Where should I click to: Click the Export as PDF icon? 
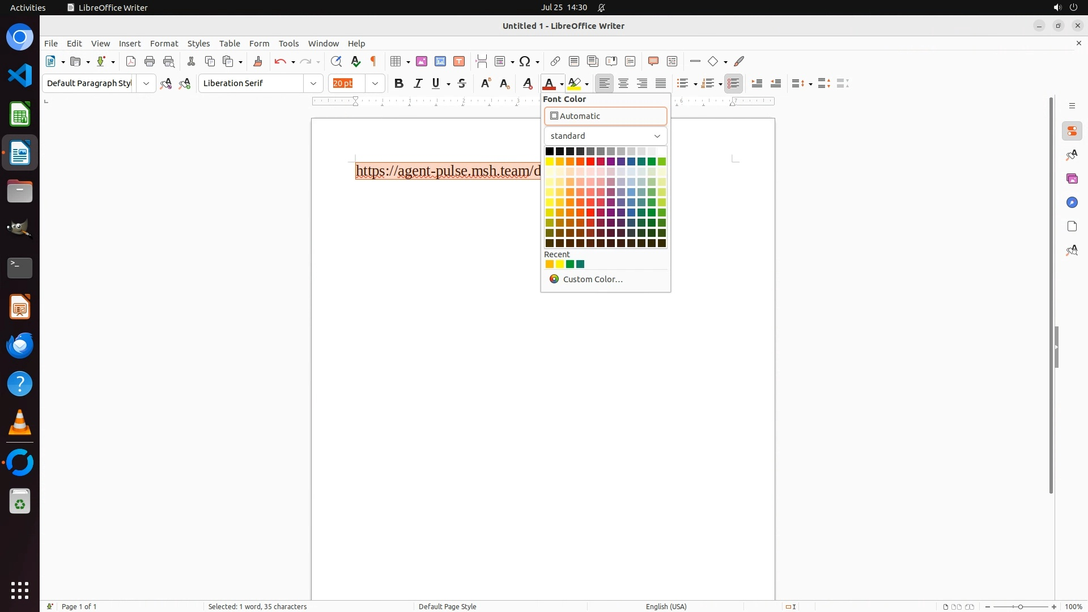[x=131, y=61]
